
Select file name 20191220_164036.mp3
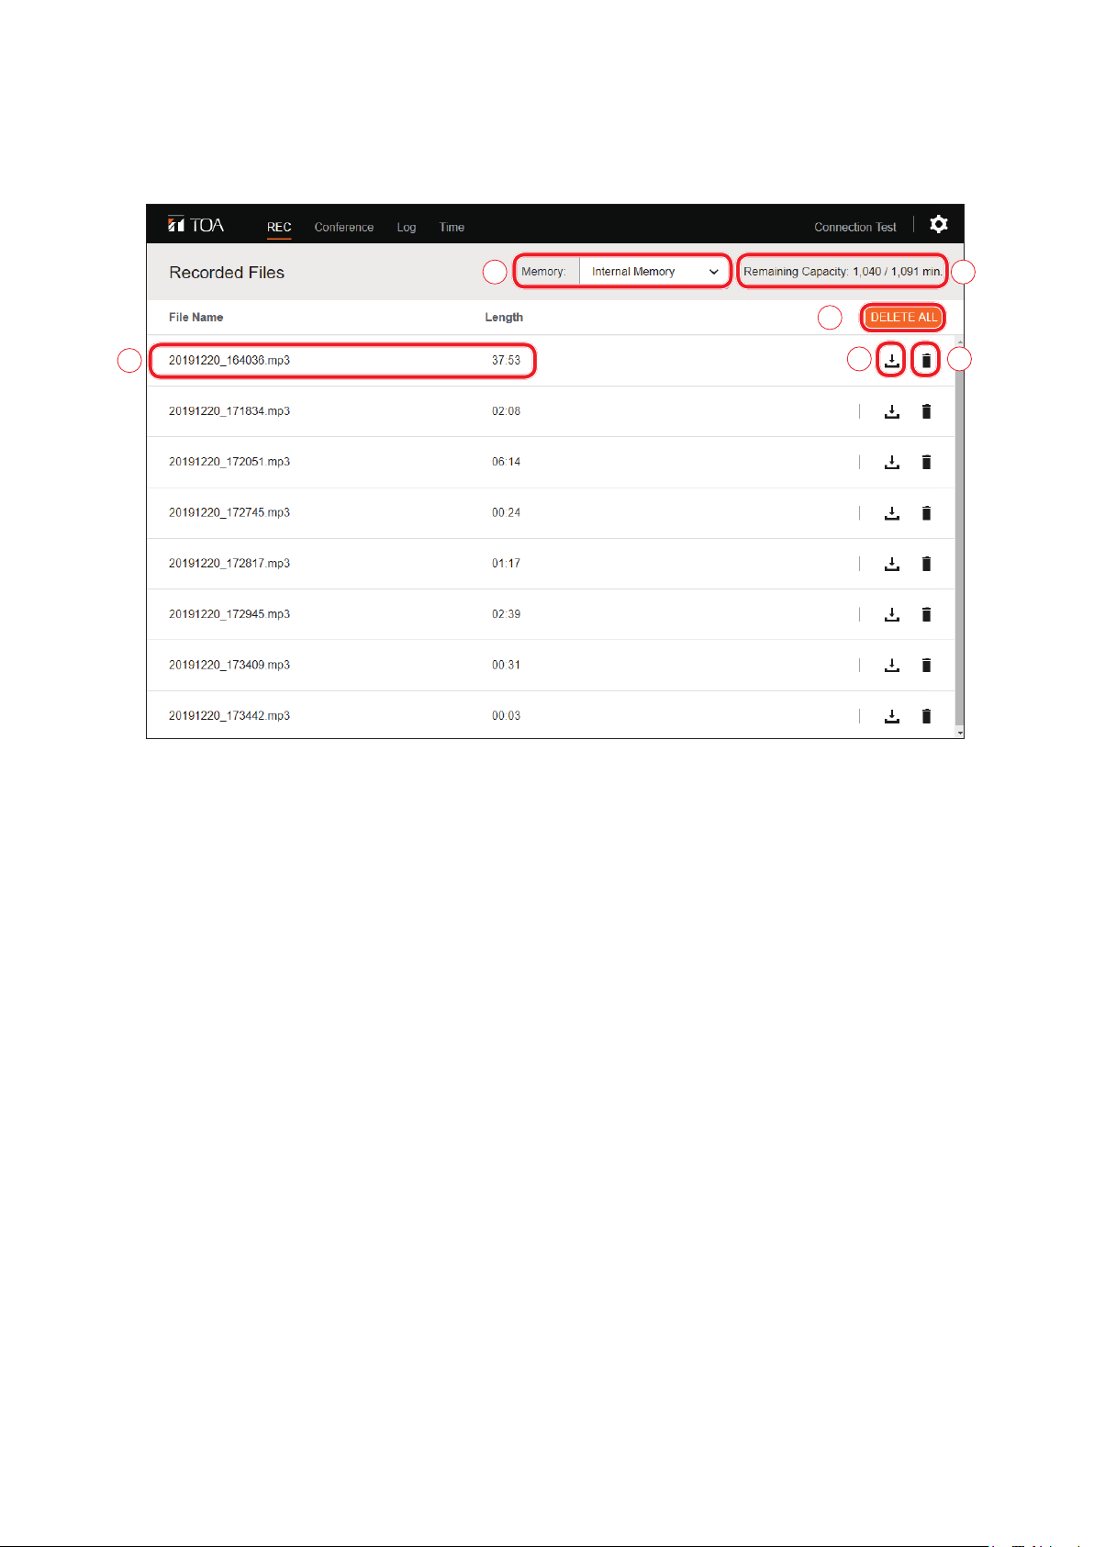pos(229,361)
